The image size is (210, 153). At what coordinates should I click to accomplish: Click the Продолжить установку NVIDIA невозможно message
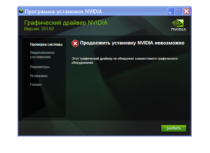click(132, 43)
